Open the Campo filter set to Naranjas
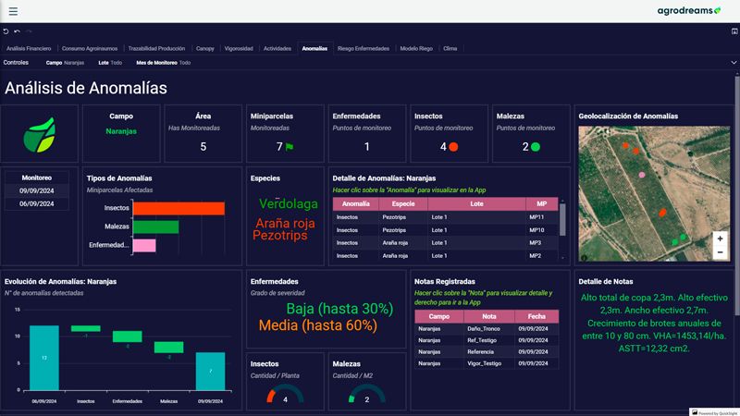The height and width of the screenshot is (416, 740). pyautogui.click(x=65, y=63)
